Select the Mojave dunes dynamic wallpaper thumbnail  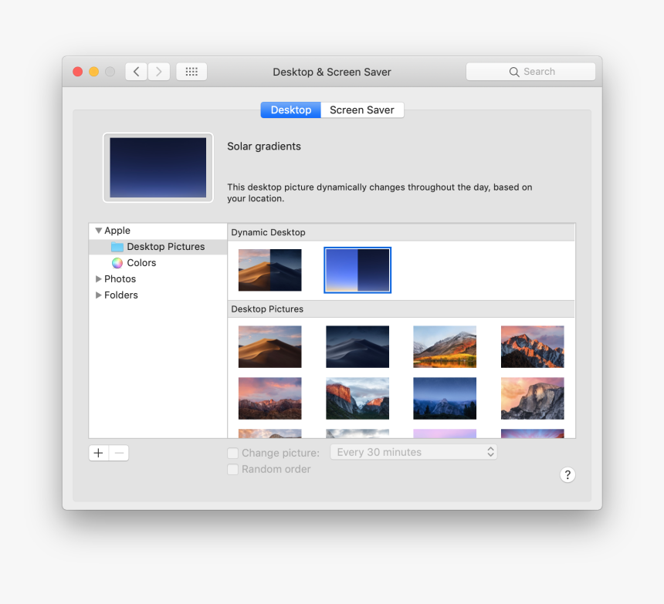(x=269, y=270)
